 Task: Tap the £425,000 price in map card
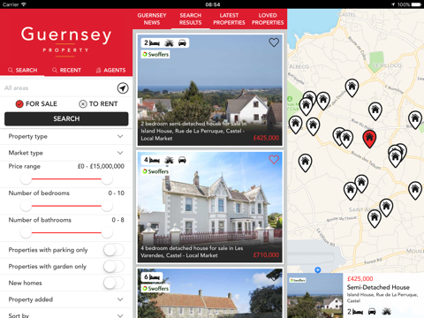[360, 278]
